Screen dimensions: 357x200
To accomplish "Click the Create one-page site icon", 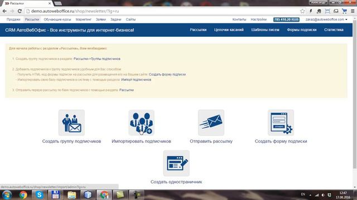I will pos(176,163).
